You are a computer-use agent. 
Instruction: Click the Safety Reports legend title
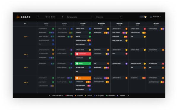pyautogui.click(x=57, y=96)
